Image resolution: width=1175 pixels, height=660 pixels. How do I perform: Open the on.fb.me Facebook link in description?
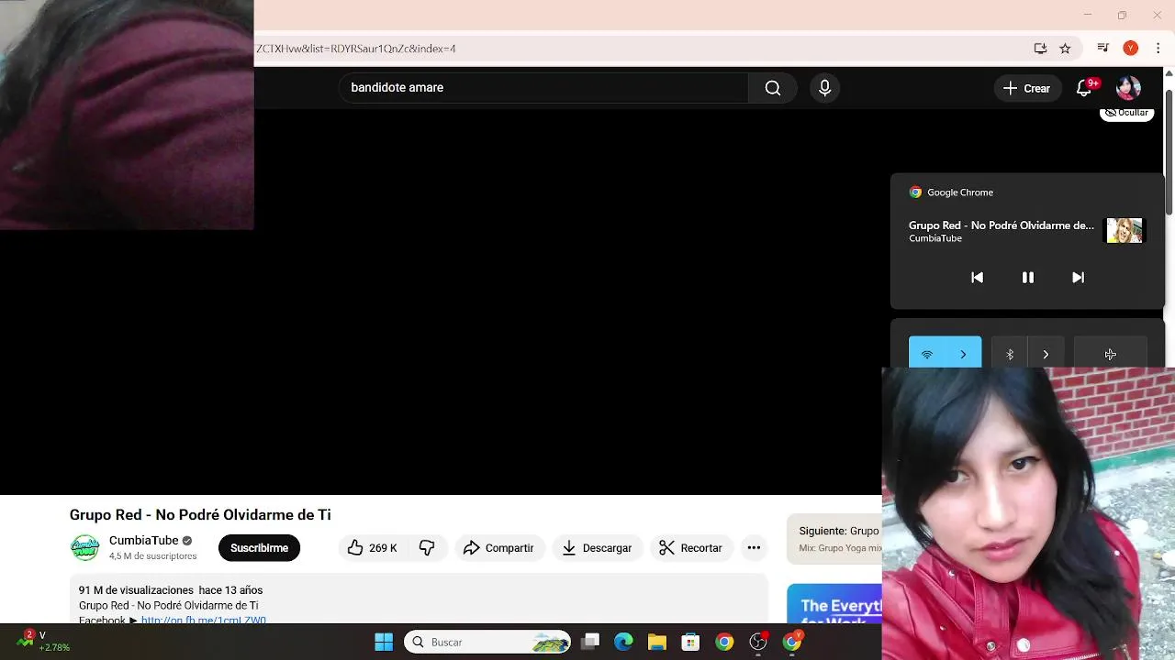(x=204, y=621)
